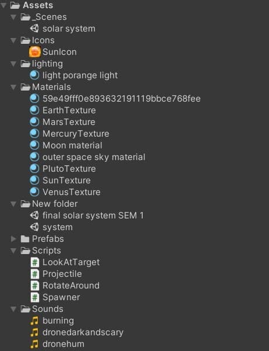Click the _Scenes folder icon
Image resolution: width=269 pixels, height=351 pixels.
pos(25,17)
